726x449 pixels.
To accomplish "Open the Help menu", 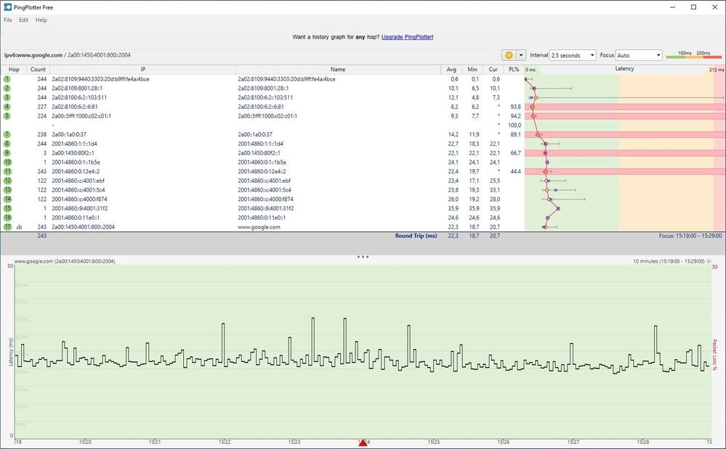I will click(x=41, y=20).
